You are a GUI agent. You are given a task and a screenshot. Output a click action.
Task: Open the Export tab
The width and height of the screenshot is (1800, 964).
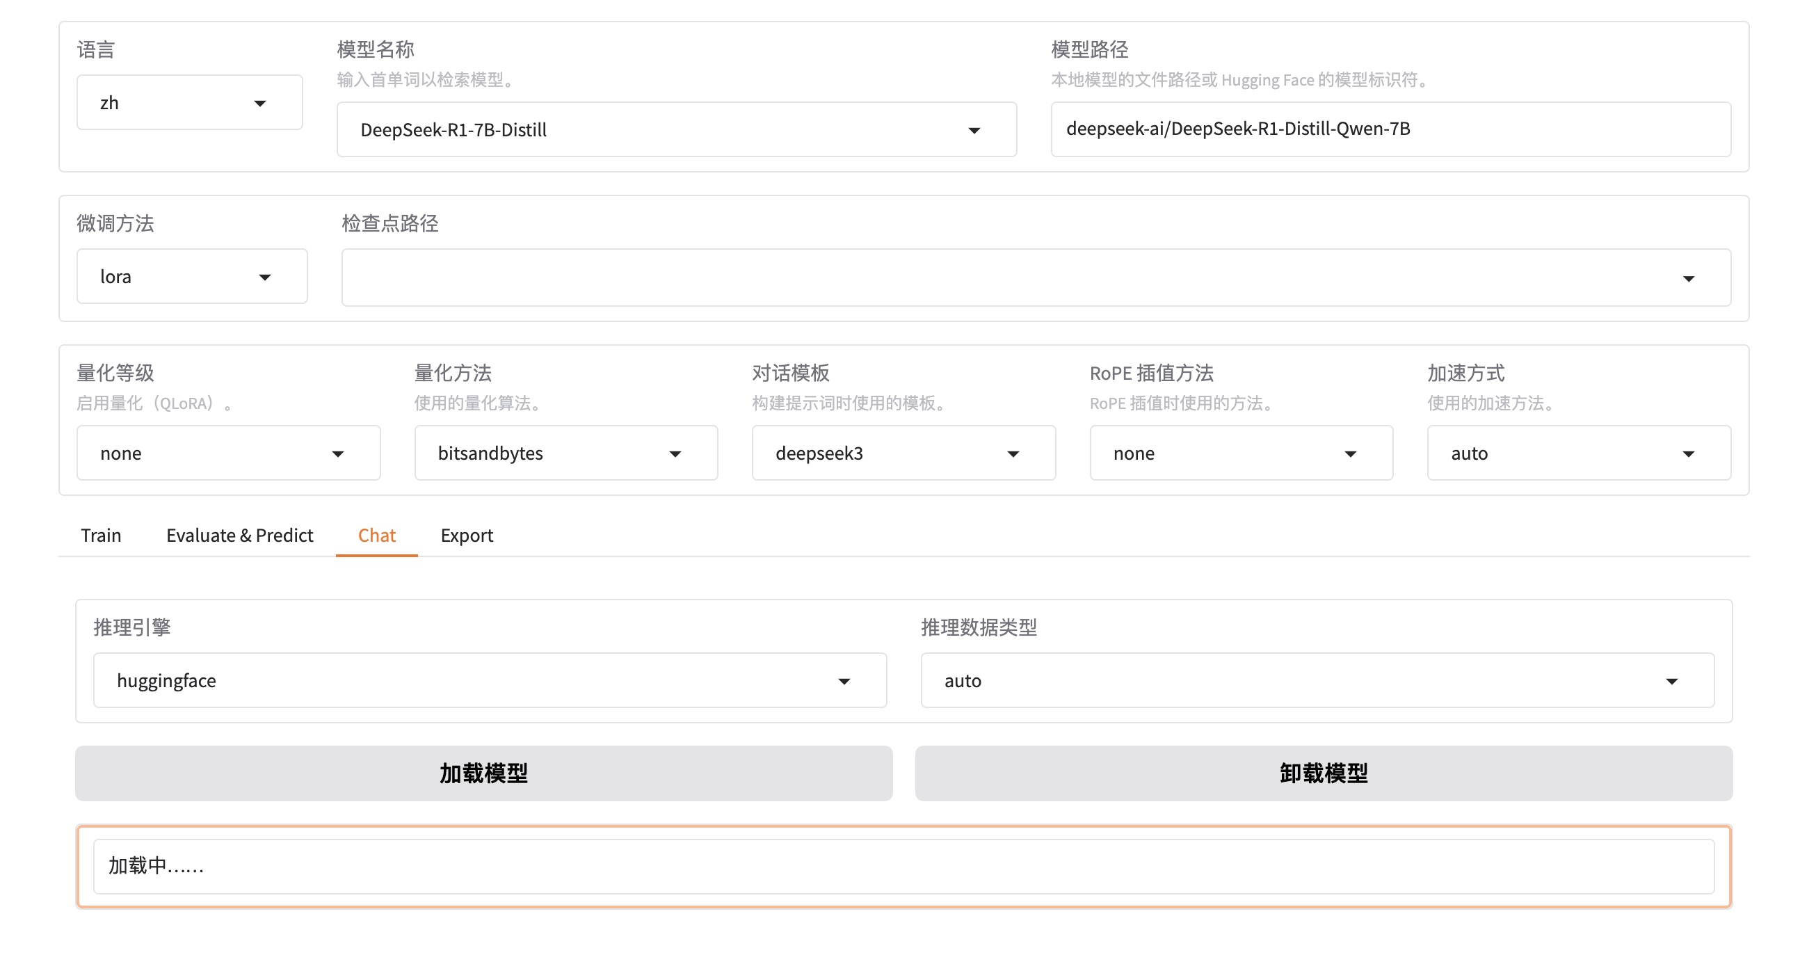(x=466, y=535)
